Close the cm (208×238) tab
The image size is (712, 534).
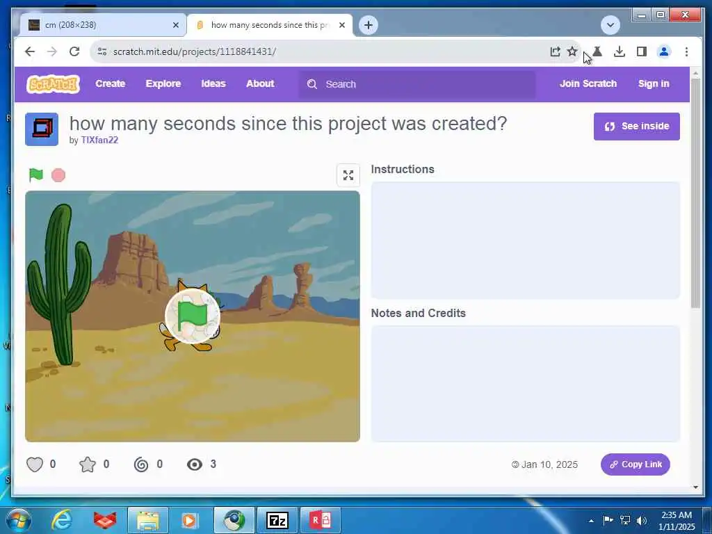click(x=176, y=25)
